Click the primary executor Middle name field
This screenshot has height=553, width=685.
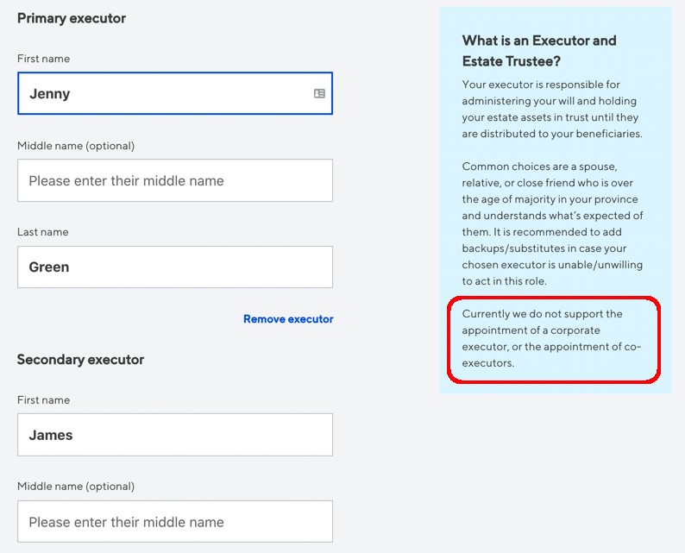coord(175,180)
